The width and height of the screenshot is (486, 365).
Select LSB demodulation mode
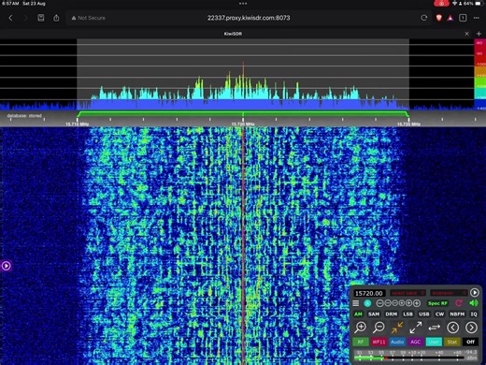[407, 314]
